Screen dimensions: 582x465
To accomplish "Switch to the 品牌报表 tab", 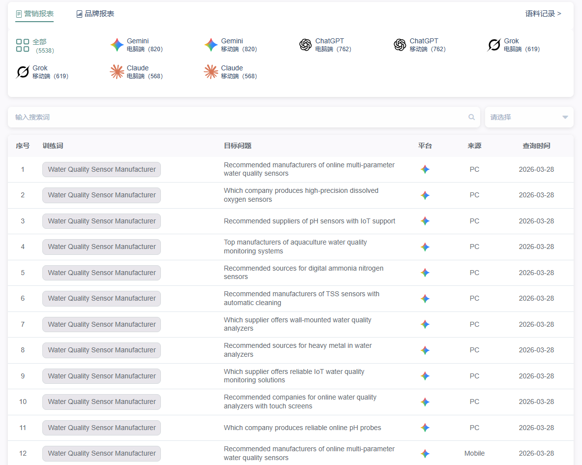I will coord(95,14).
